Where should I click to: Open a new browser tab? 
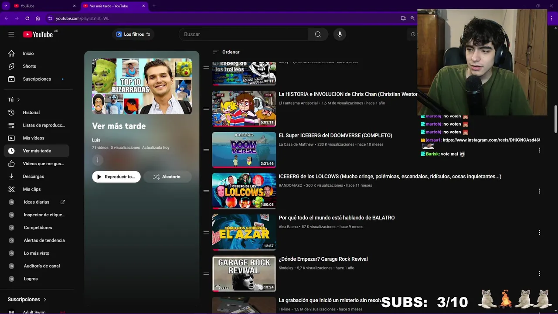tap(154, 6)
